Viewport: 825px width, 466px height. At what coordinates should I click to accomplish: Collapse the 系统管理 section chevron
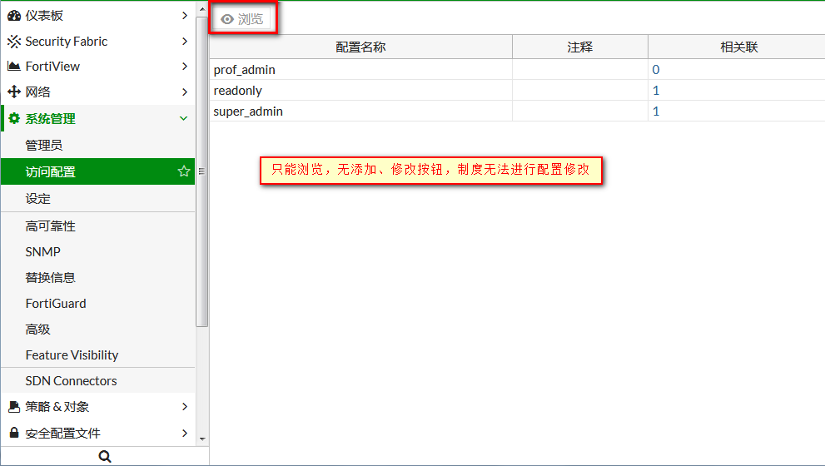(184, 119)
